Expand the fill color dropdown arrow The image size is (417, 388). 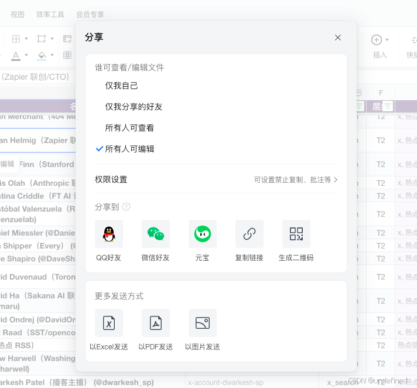pyautogui.click(x=52, y=55)
